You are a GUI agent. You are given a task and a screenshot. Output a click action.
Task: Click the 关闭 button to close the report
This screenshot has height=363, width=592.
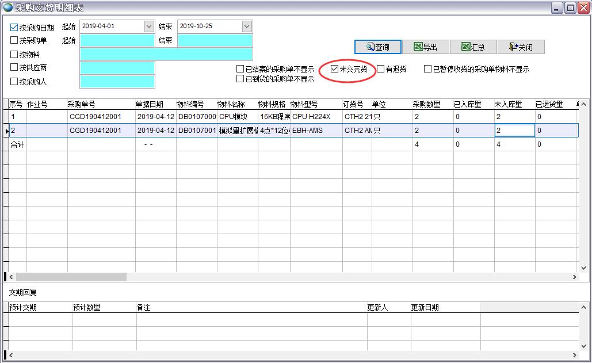point(521,47)
